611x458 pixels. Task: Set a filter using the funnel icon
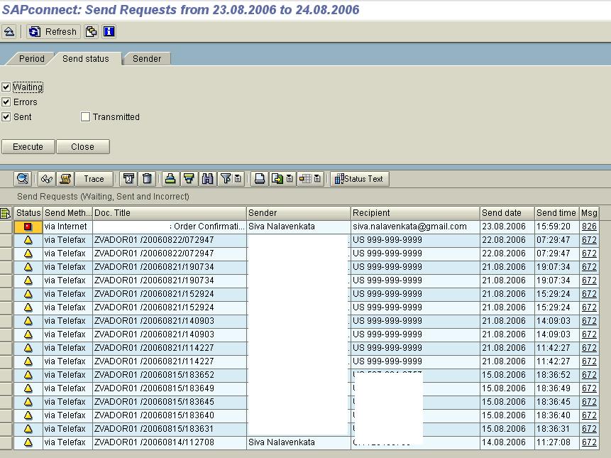click(226, 179)
